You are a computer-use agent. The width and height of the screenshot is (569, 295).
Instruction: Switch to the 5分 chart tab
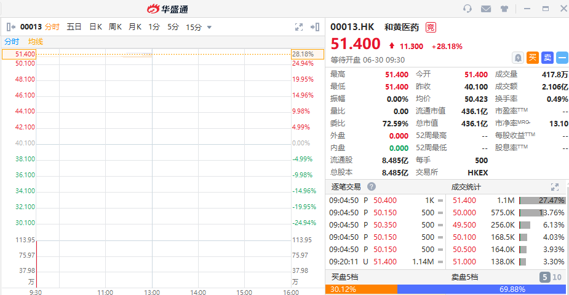[x=173, y=27]
